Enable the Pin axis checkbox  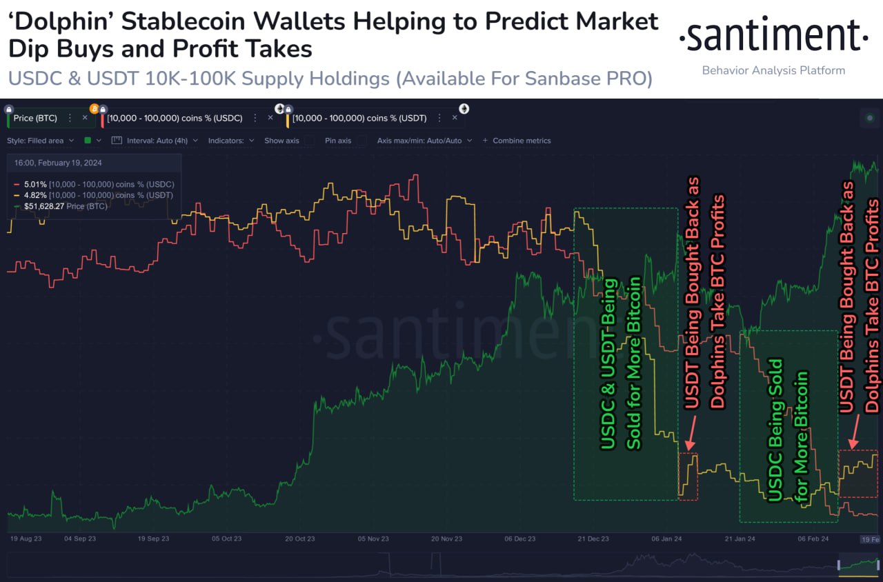[361, 141]
